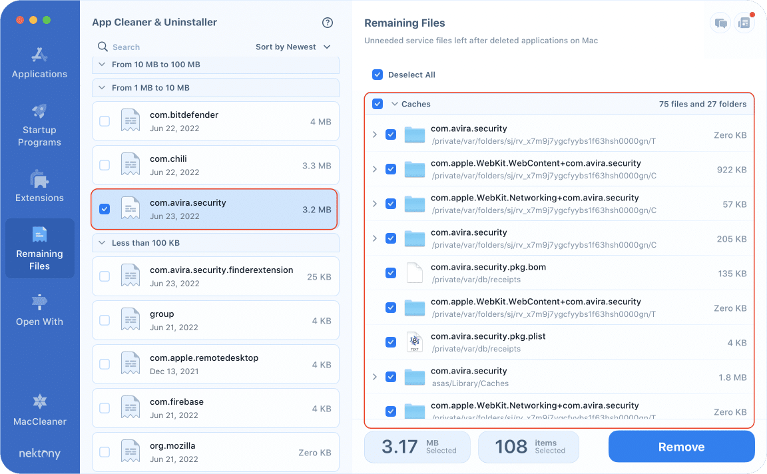
Task: Uncheck the Caches group checkbox
Action: 378,104
